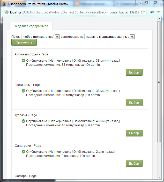
Task: Switch to the Недавнее содержимое tab
Action: [31, 26]
